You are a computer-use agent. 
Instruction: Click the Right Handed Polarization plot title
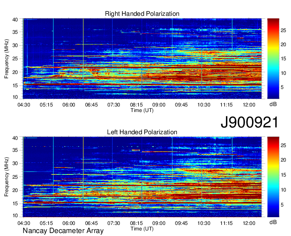[142, 14]
